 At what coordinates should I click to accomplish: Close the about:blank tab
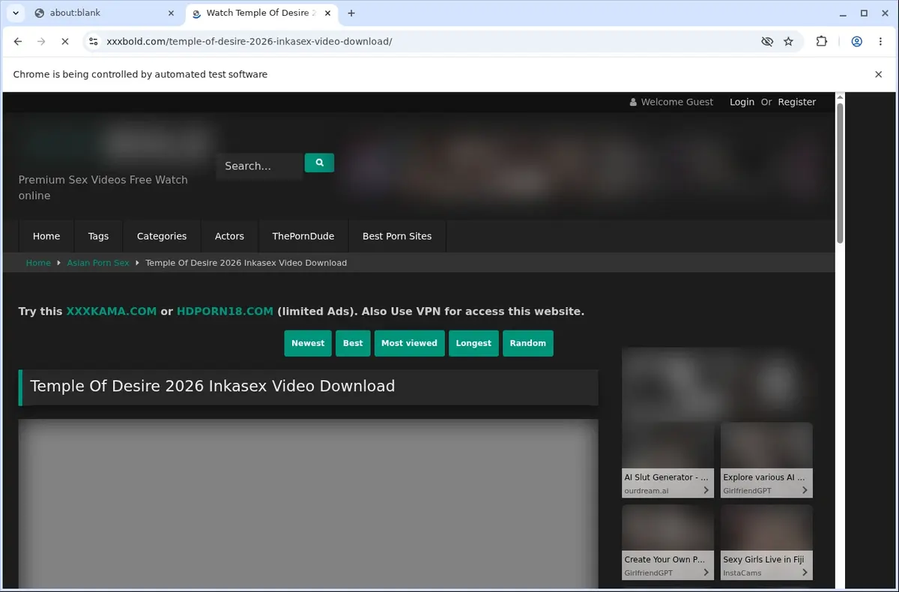pos(171,13)
